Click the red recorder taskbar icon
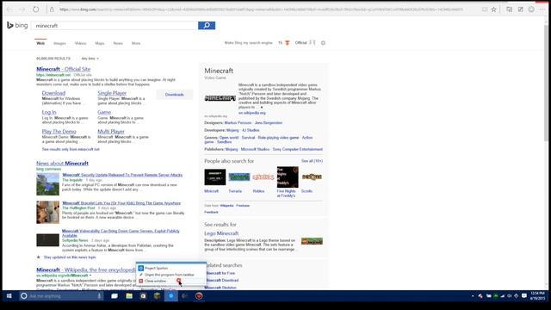This screenshot has height=310, width=551. (199, 296)
